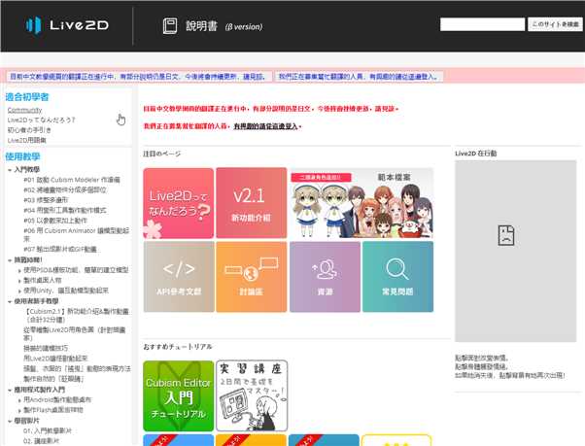The width and height of the screenshot is (585, 446).
Task: Click the 說明書 header title
Action: point(201,26)
